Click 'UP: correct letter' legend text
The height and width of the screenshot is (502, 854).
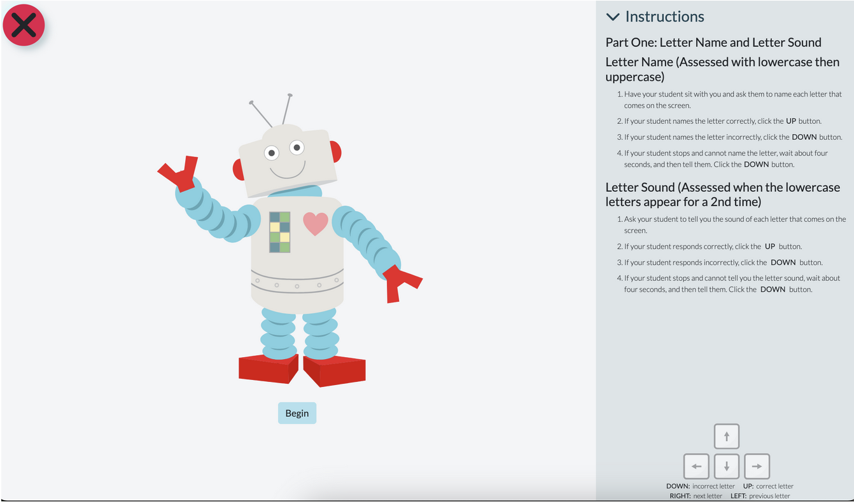768,486
